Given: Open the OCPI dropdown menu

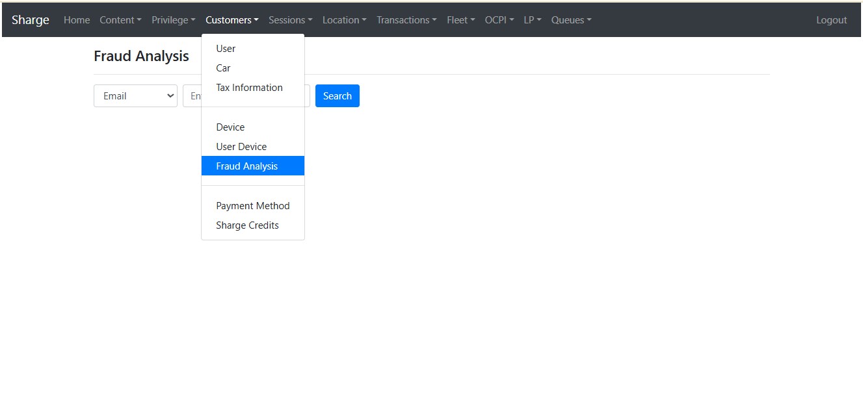Looking at the screenshot, I should click(x=499, y=20).
